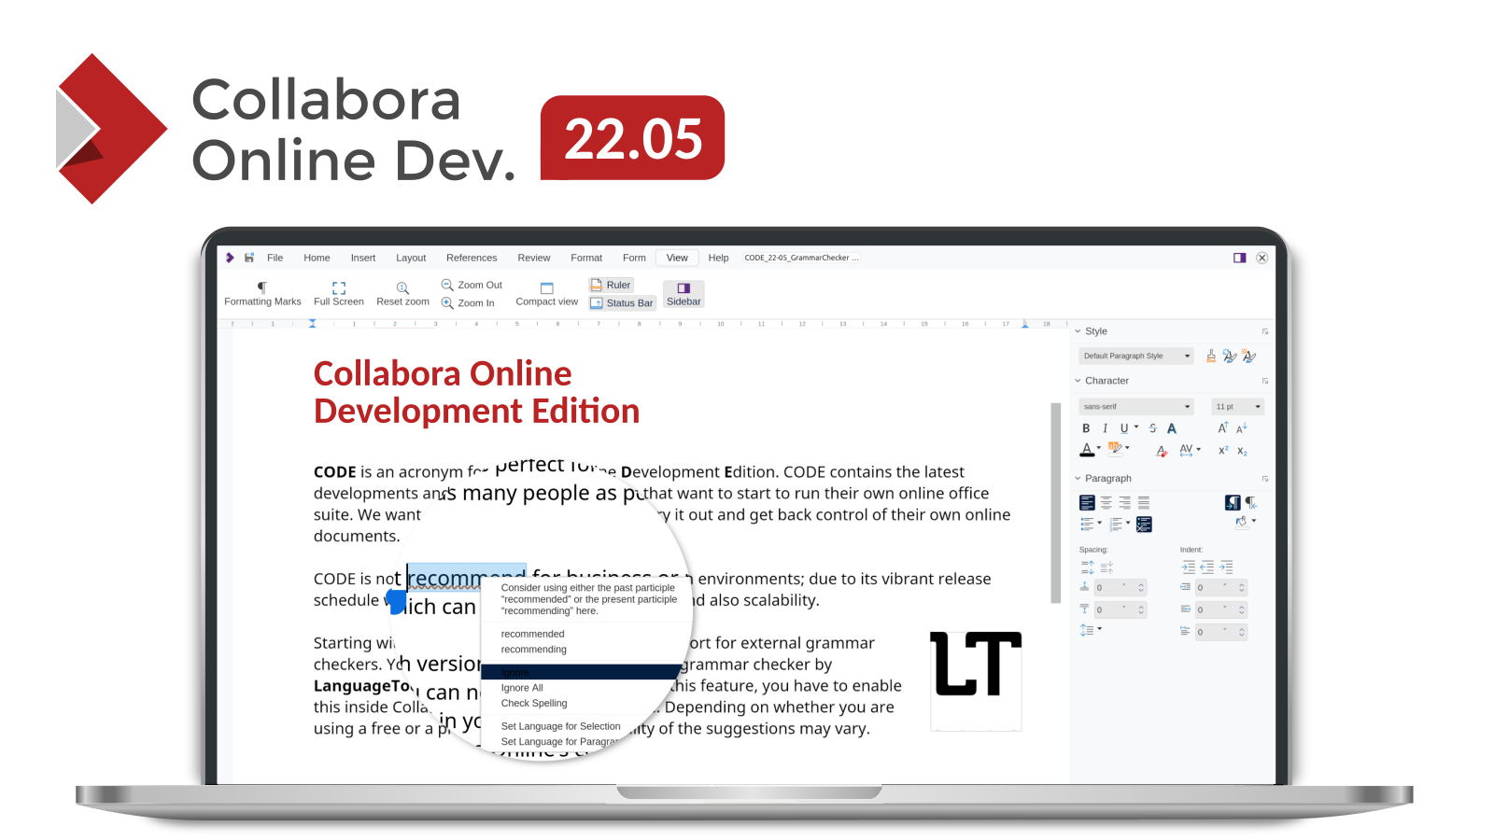Click New Style from Selection icon
The height and width of the screenshot is (840, 1494).
[x=1249, y=356]
